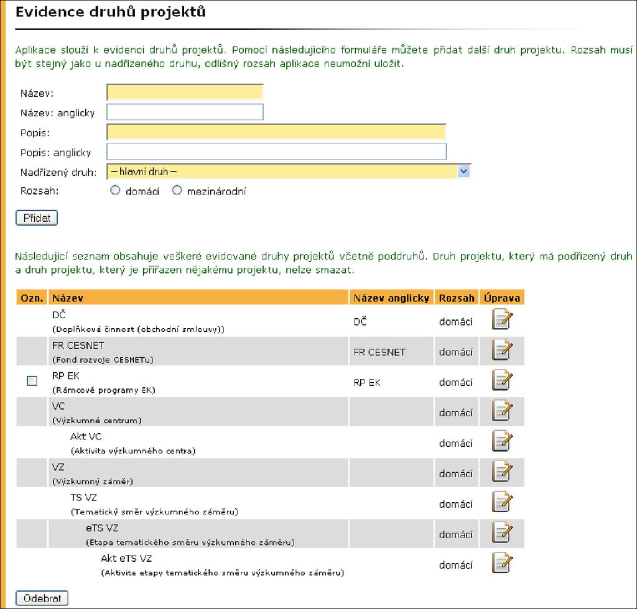Focus the Název text field
This screenshot has width=637, height=609.
(x=185, y=92)
